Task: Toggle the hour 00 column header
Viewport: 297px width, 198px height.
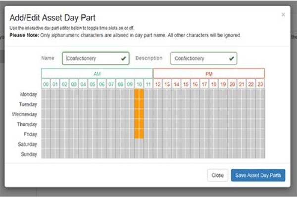Action: [46, 84]
